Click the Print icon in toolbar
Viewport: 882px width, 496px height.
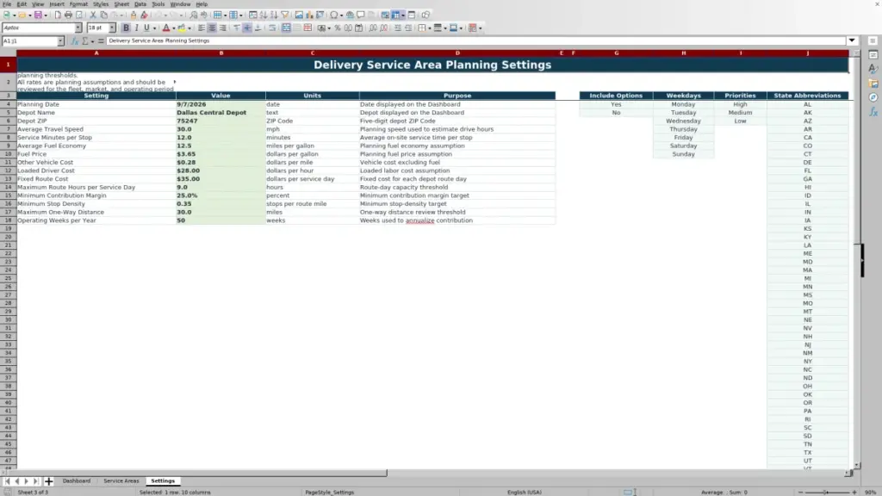pos(68,15)
